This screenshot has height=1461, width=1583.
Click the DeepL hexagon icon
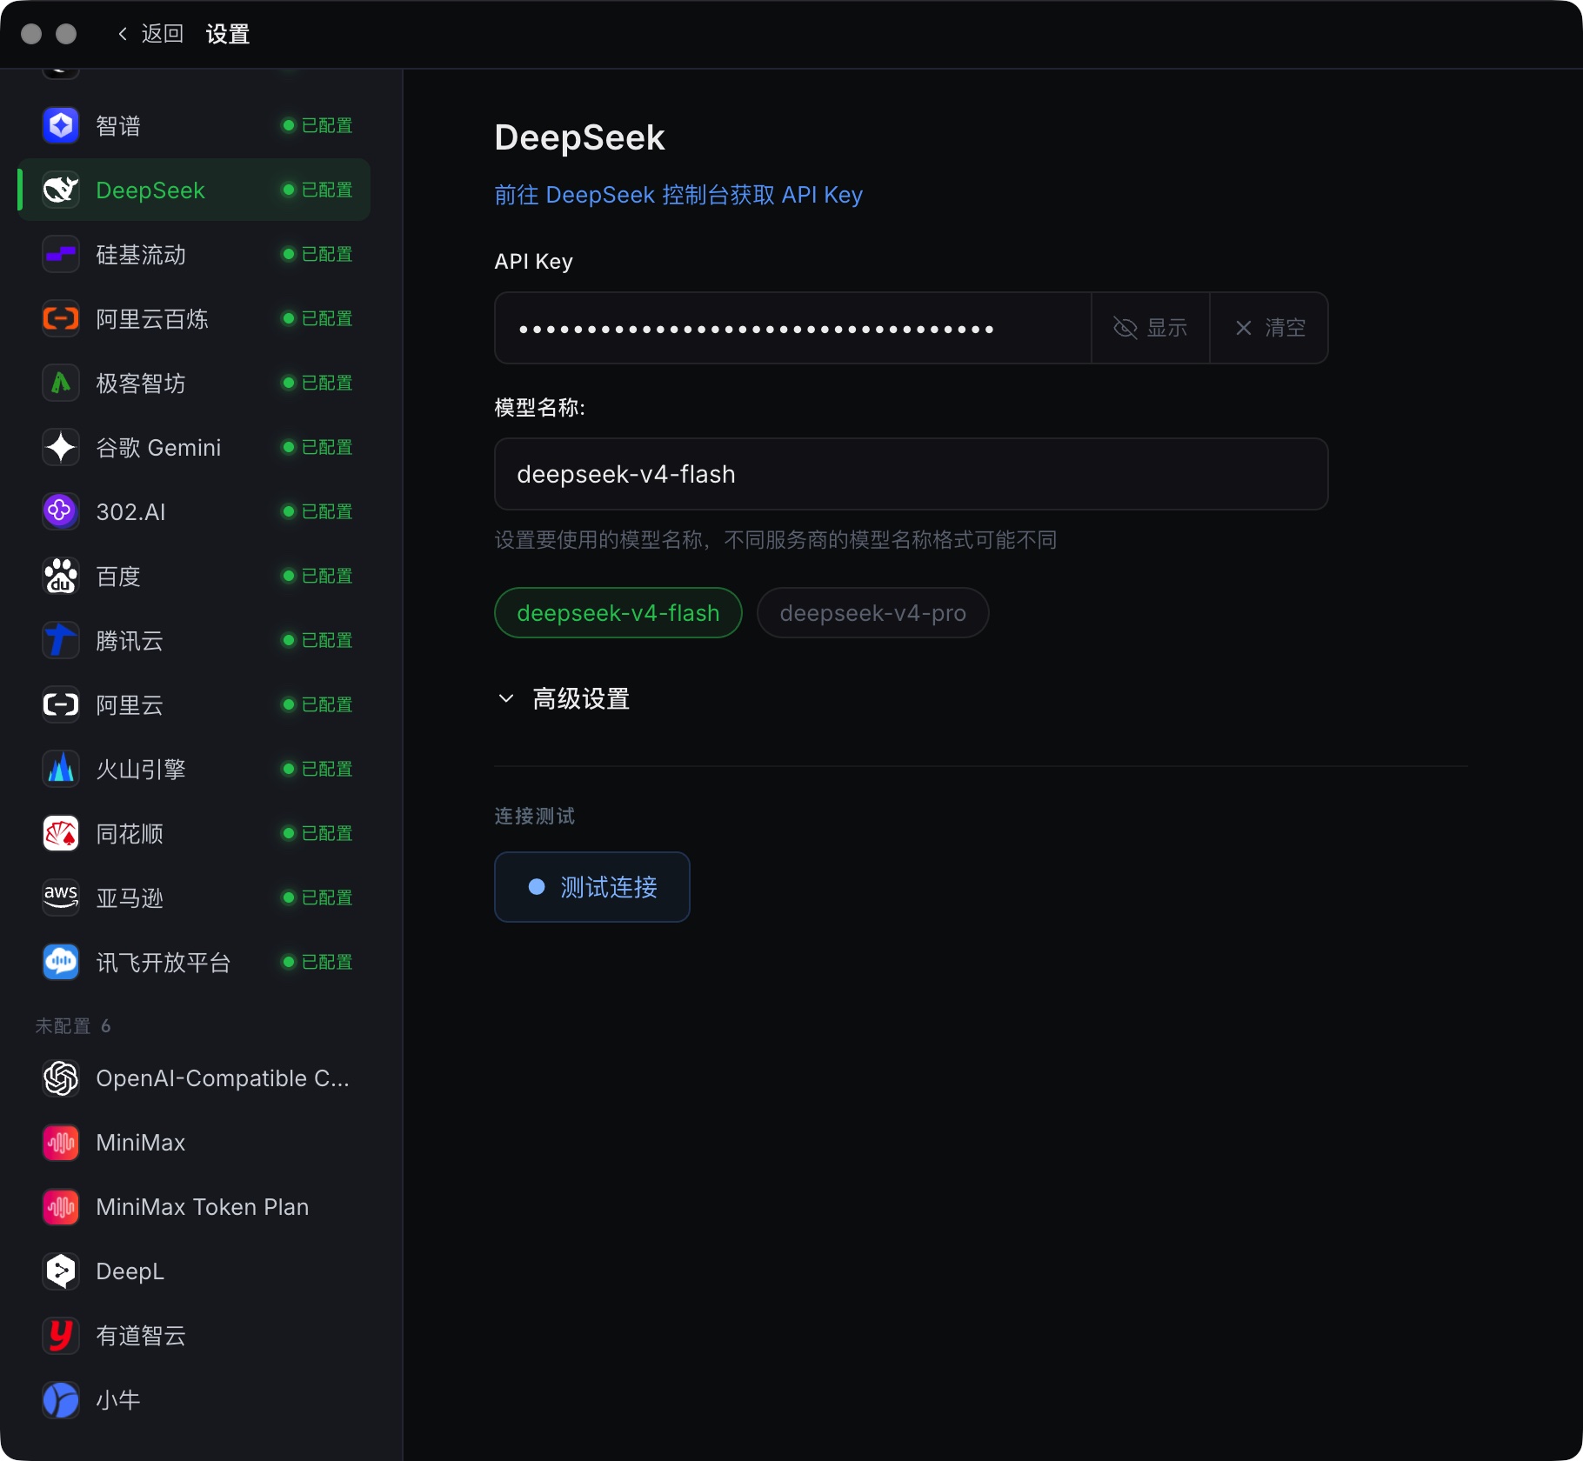coord(61,1272)
